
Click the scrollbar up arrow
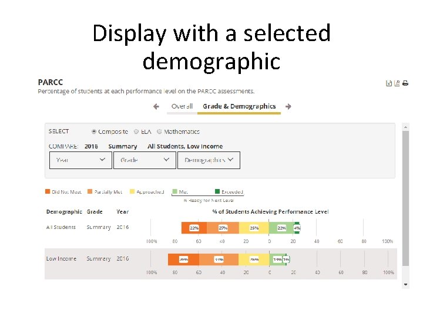click(405, 127)
